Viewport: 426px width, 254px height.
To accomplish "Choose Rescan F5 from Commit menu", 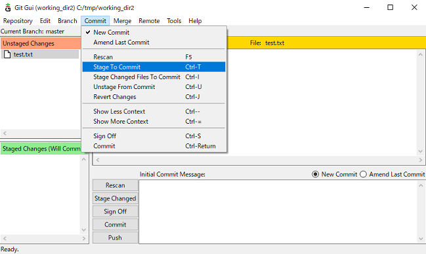I will 154,57.
